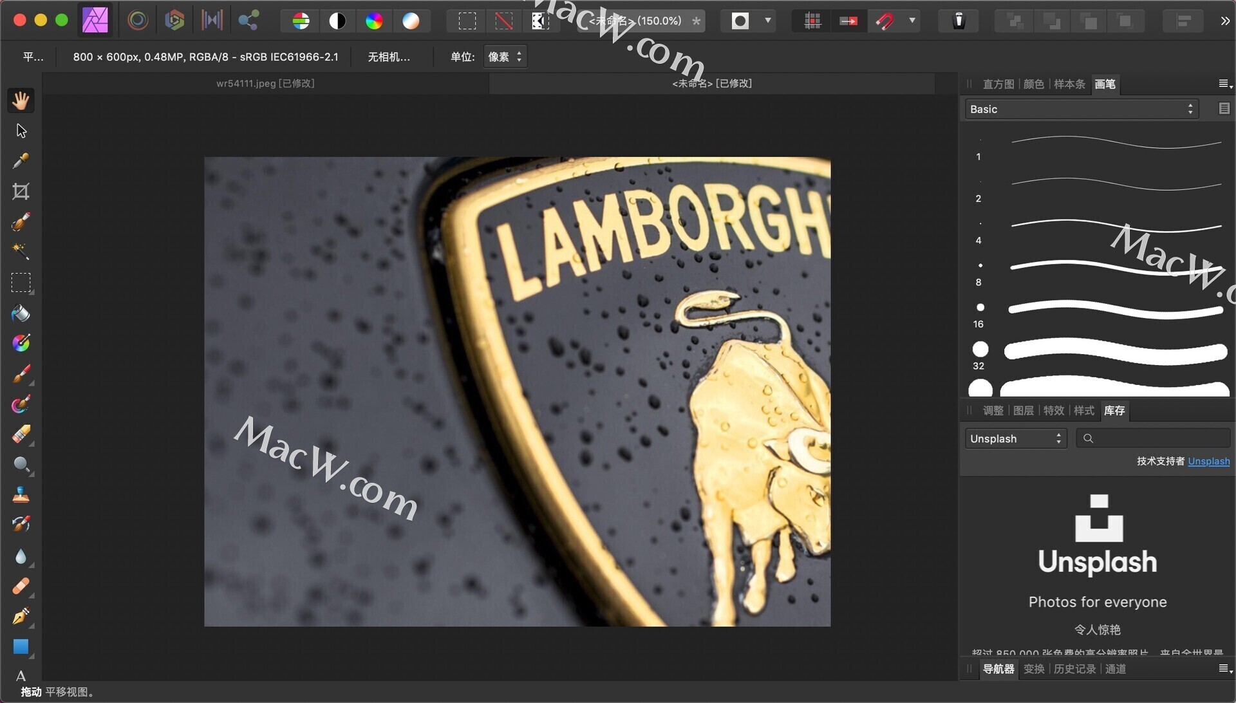Open Snapping options dropdown arrow
The image size is (1236, 703).
pyautogui.click(x=912, y=21)
